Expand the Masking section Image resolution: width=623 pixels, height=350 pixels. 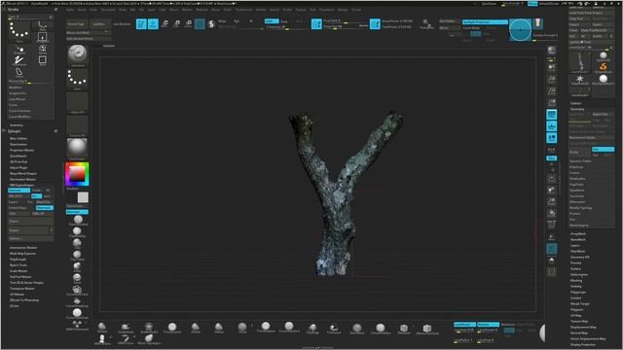[576, 281]
